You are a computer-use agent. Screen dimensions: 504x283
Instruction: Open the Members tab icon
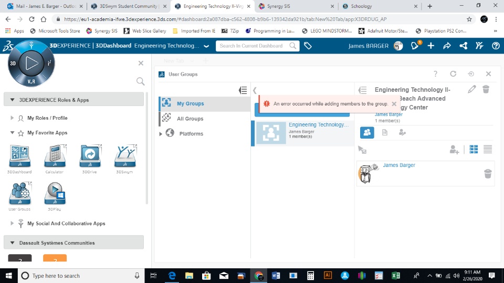click(x=367, y=132)
